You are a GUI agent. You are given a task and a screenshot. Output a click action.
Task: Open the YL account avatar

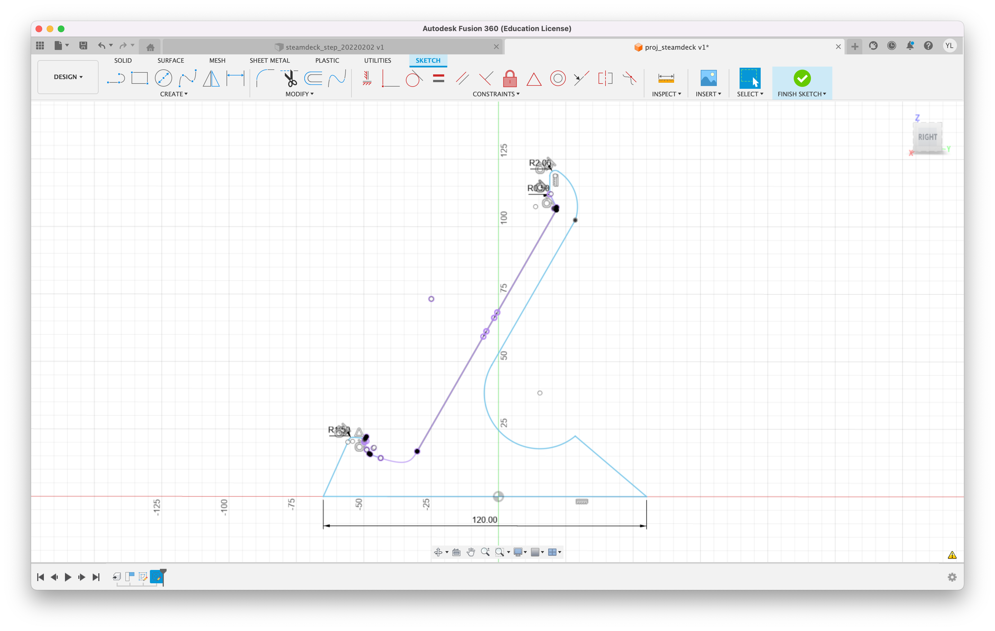(x=950, y=46)
